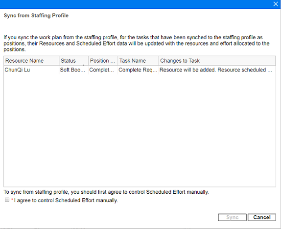Click the Changes to Task column header
The image size is (281, 229).
[x=217, y=61]
